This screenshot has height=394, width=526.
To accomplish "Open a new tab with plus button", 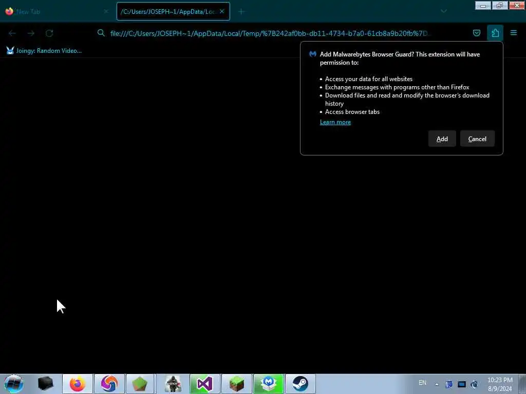I will point(241,11).
